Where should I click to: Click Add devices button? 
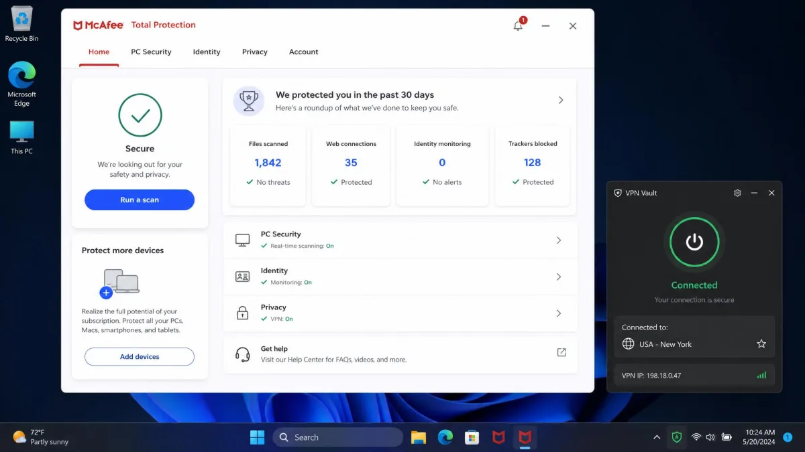tap(140, 357)
